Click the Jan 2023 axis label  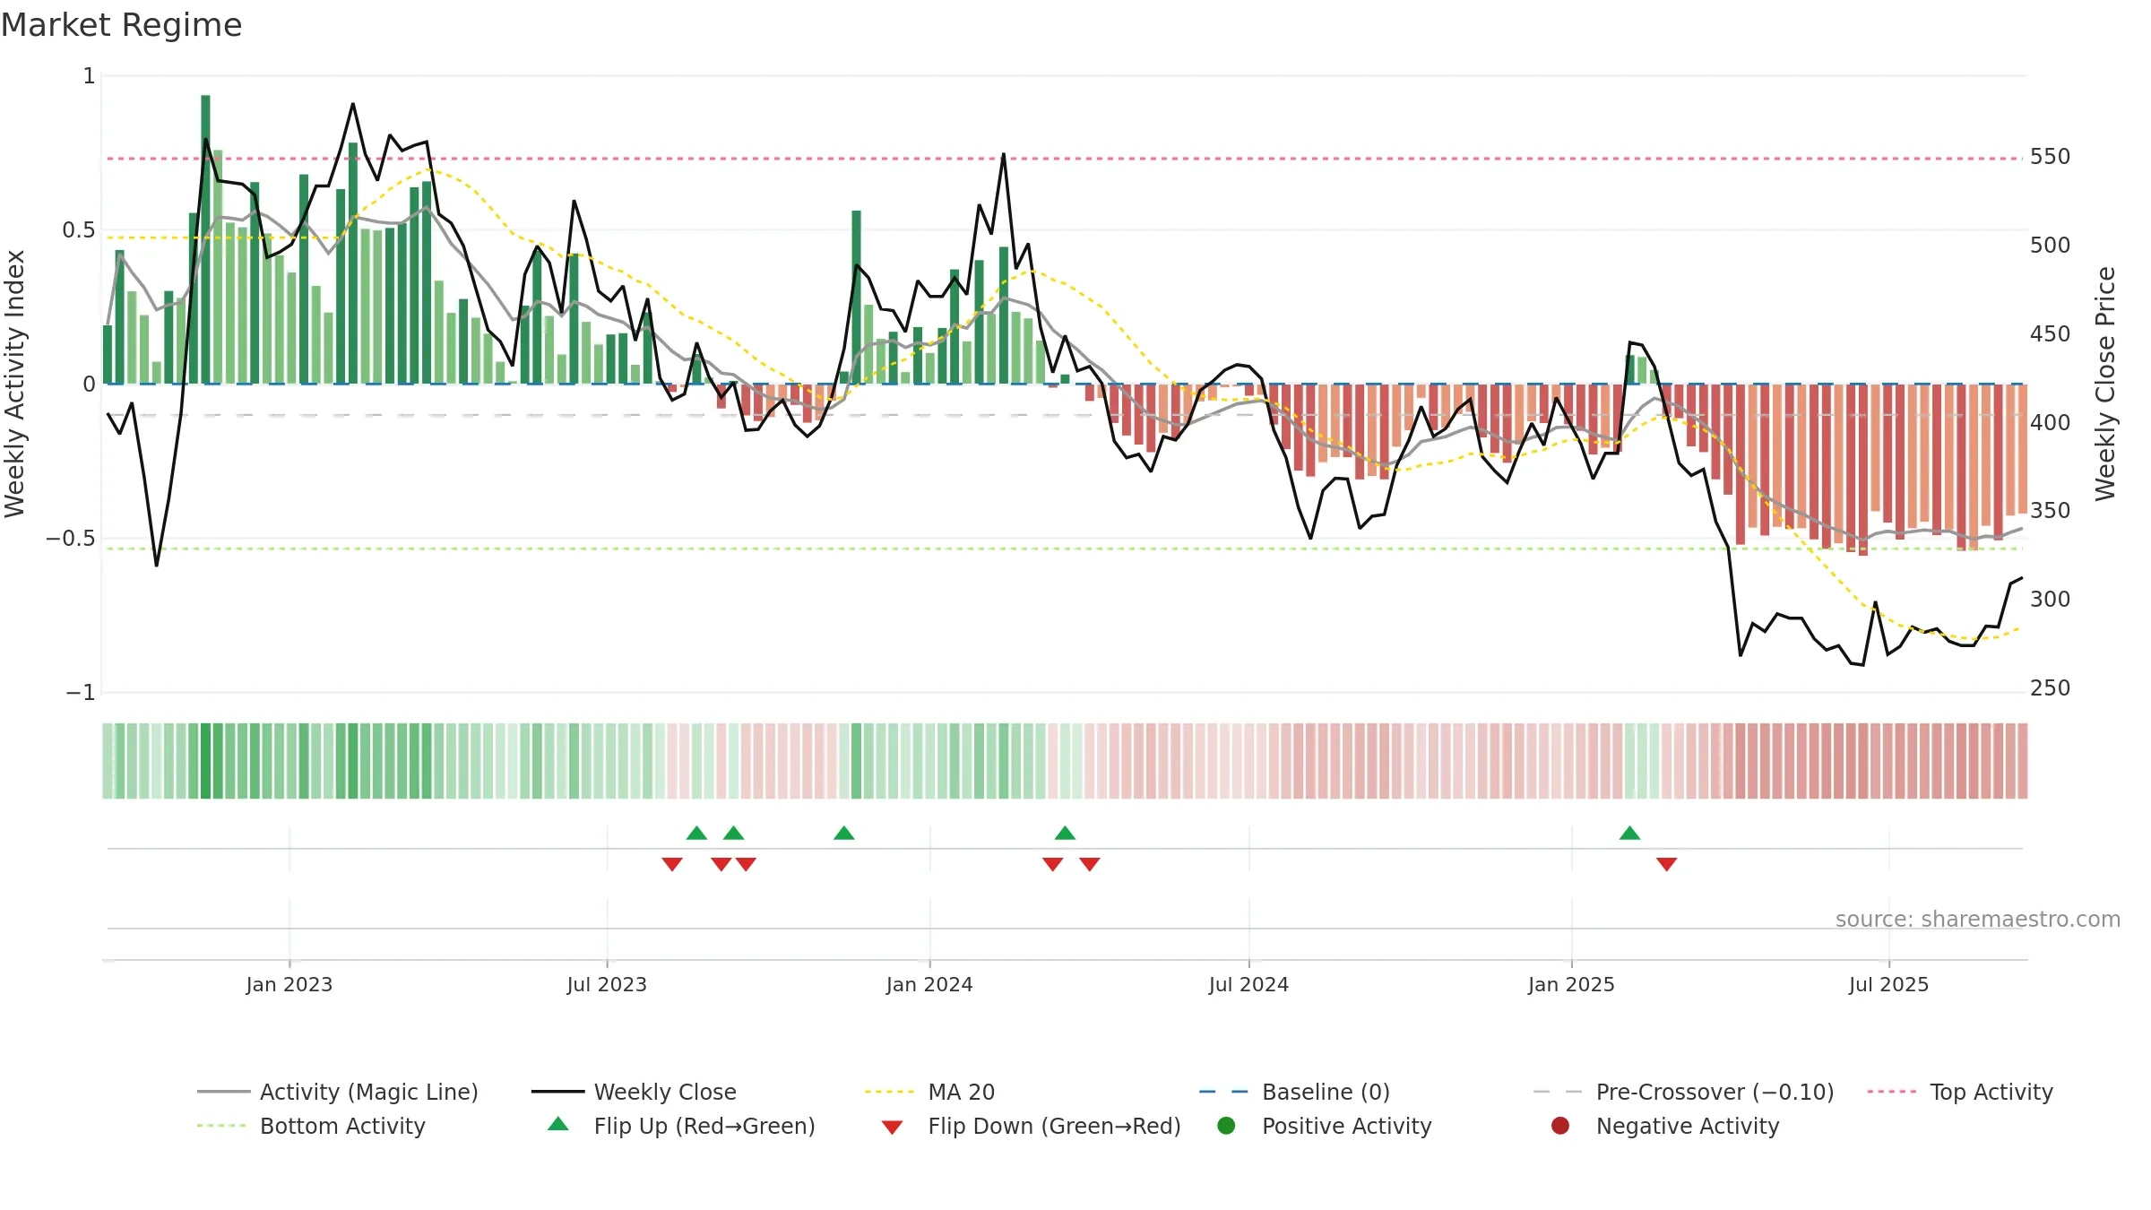289,984
